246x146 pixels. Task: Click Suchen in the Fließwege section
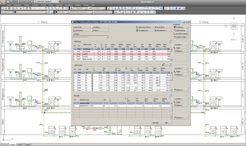tap(181, 44)
